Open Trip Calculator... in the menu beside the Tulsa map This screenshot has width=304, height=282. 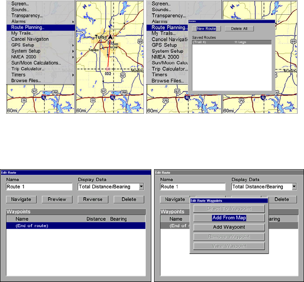pyautogui.click(x=28, y=69)
